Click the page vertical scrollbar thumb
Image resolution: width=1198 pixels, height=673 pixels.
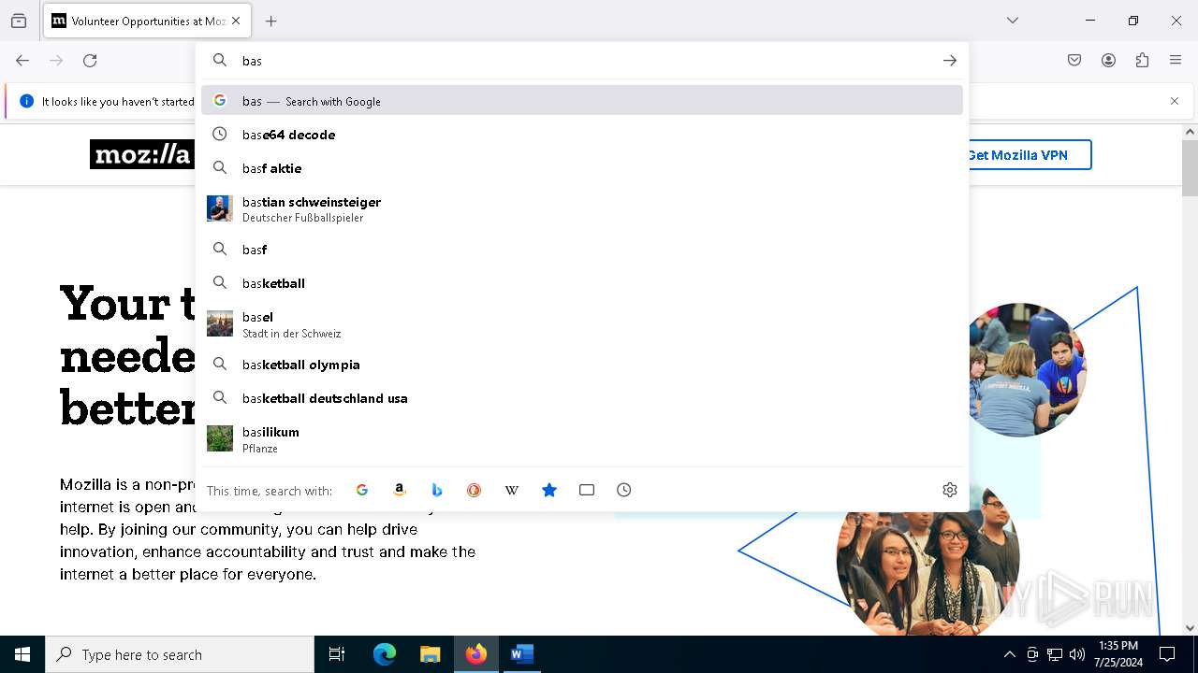(x=1190, y=168)
